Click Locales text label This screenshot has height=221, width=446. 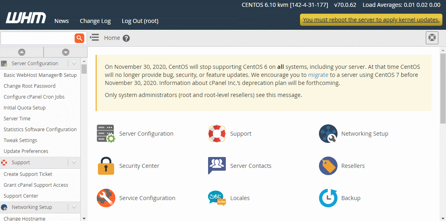(240, 198)
